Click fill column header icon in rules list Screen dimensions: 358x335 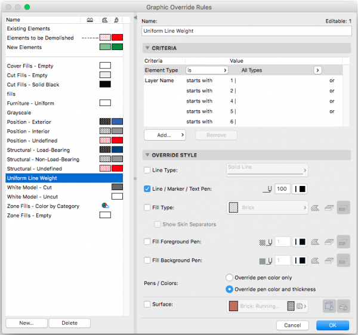click(x=104, y=20)
